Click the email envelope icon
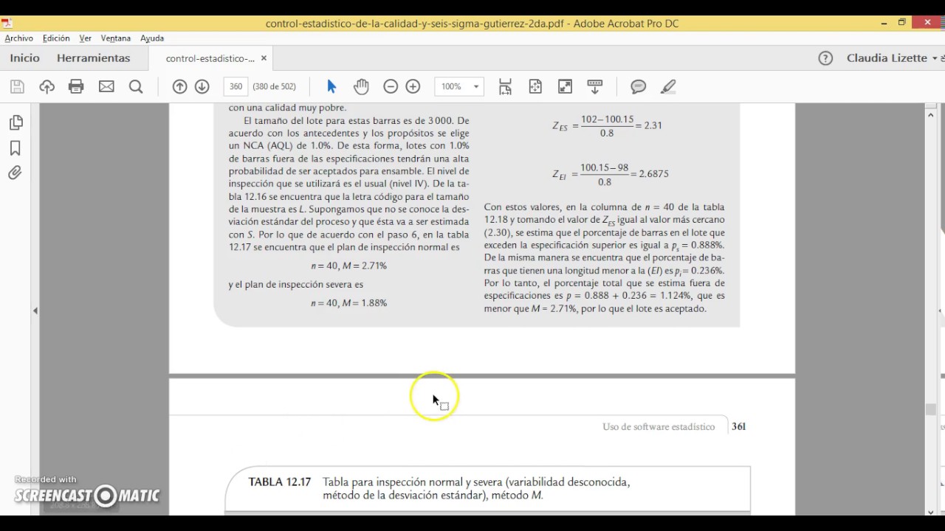This screenshot has width=945, height=531. [106, 87]
